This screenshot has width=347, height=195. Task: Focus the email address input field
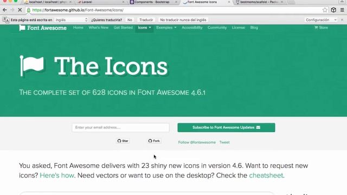tap(120, 128)
